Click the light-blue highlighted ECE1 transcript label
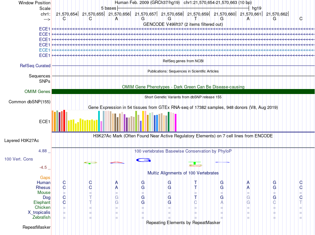The image size is (315, 235). (x=44, y=50)
